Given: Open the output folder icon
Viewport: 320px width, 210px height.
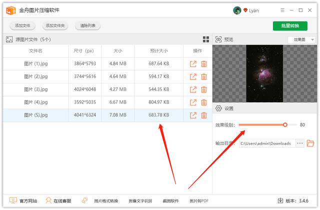Looking at the screenshot, I should 310,143.
